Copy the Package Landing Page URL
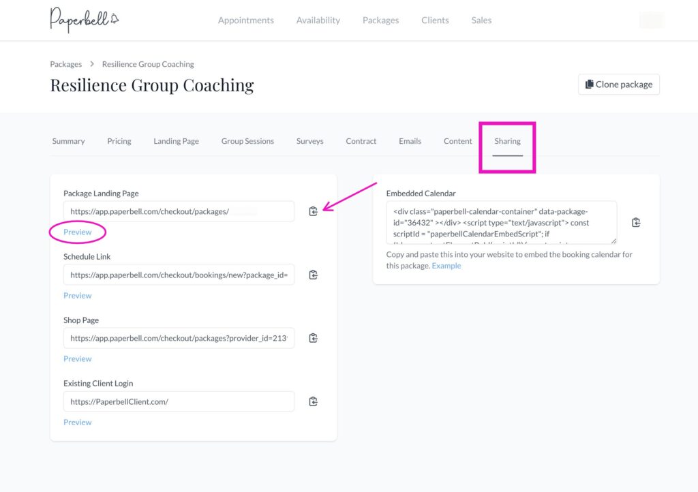 313,211
